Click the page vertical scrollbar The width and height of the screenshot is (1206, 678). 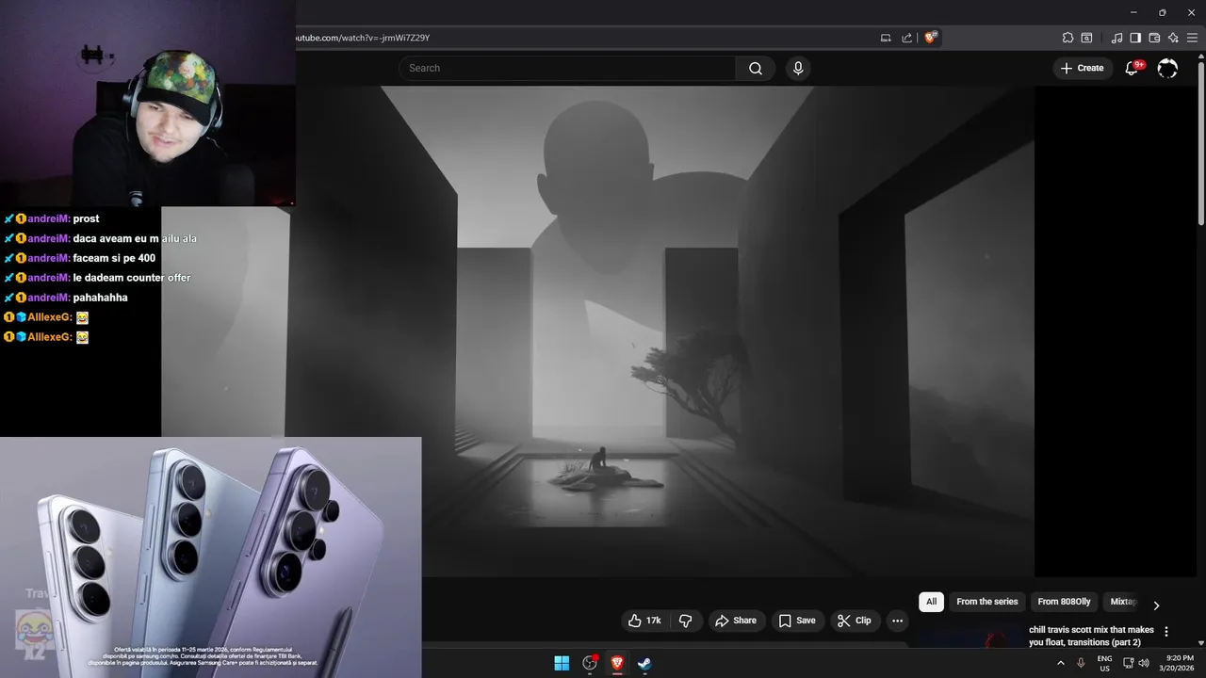coord(1201,141)
